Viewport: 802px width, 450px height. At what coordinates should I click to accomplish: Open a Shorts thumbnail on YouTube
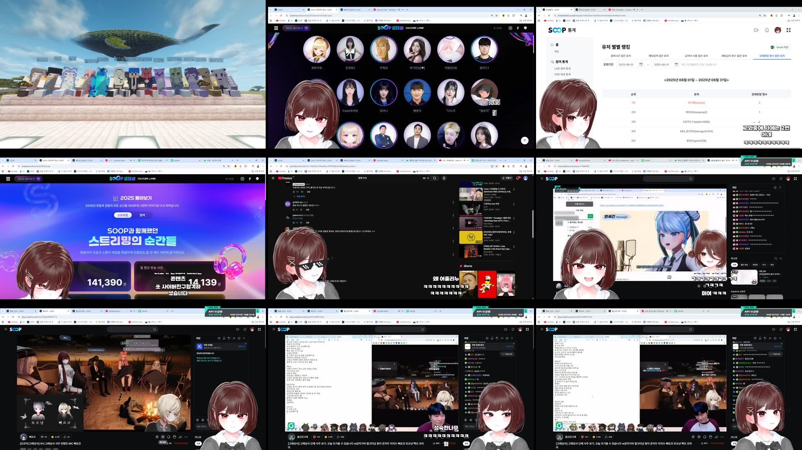[x=487, y=284]
